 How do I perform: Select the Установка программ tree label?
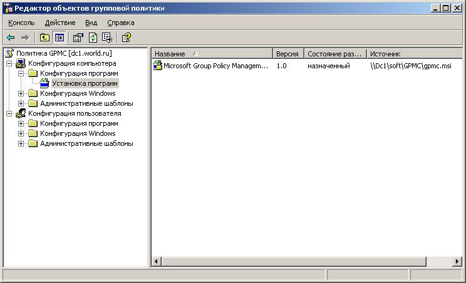click(x=85, y=83)
